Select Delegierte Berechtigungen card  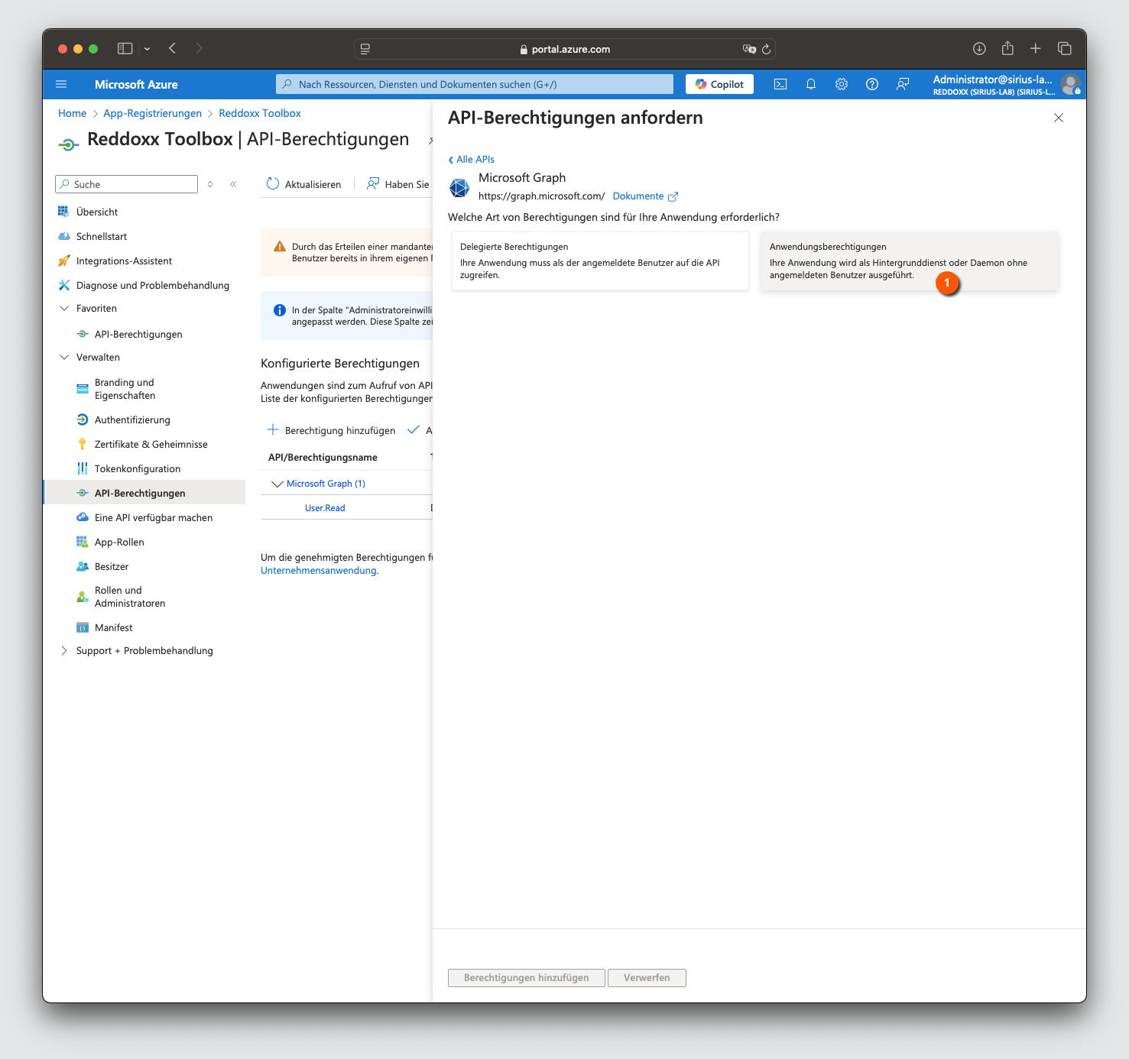pos(600,261)
